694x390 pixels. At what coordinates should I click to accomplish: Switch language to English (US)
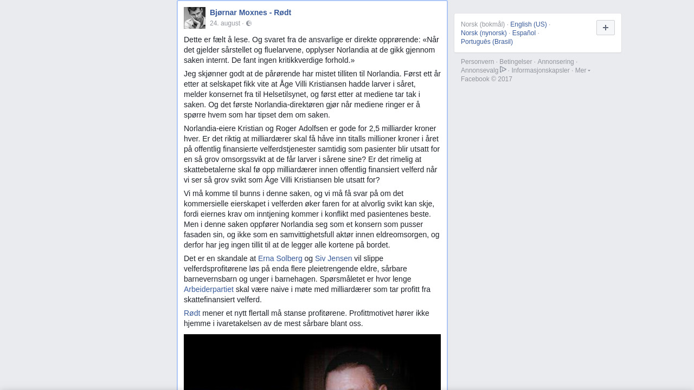[x=529, y=24]
